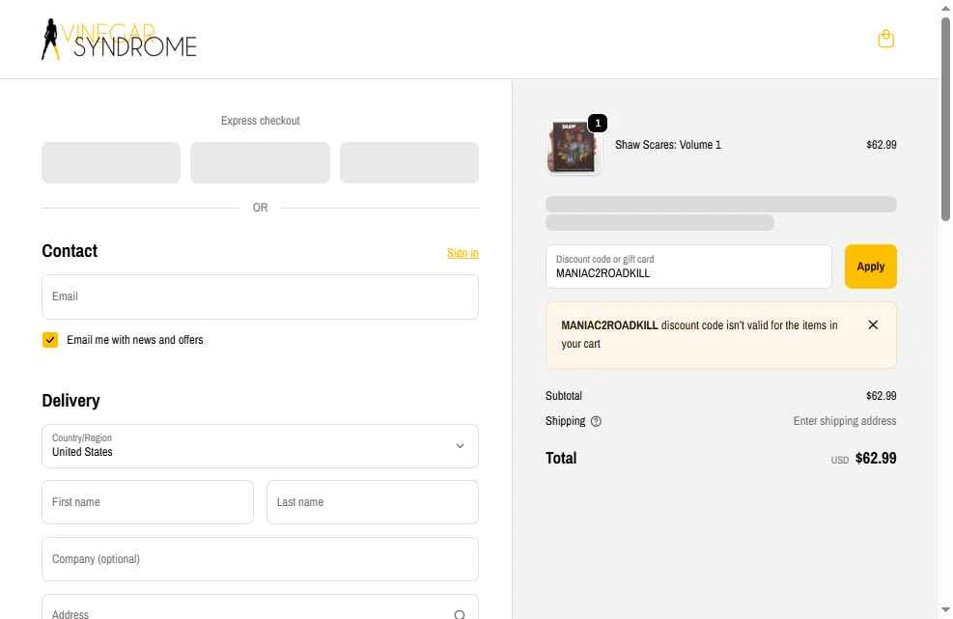
Task: Open the Country/Region dropdown
Action: 260,446
